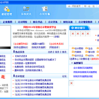Click broken image below 财税实务面授培训班
99x99 pixels.
(71, 83)
